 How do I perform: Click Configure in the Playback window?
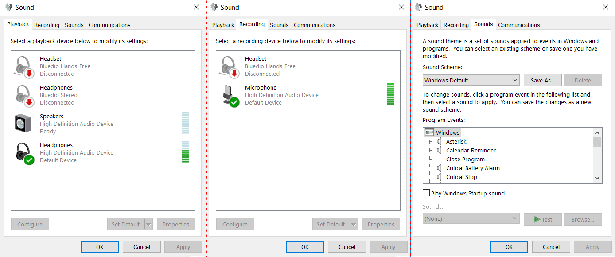point(30,224)
